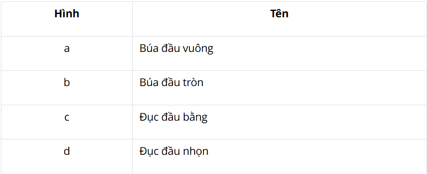Click the 'Đục đầu bằng' text
The height and width of the screenshot is (174, 427).
click(173, 117)
